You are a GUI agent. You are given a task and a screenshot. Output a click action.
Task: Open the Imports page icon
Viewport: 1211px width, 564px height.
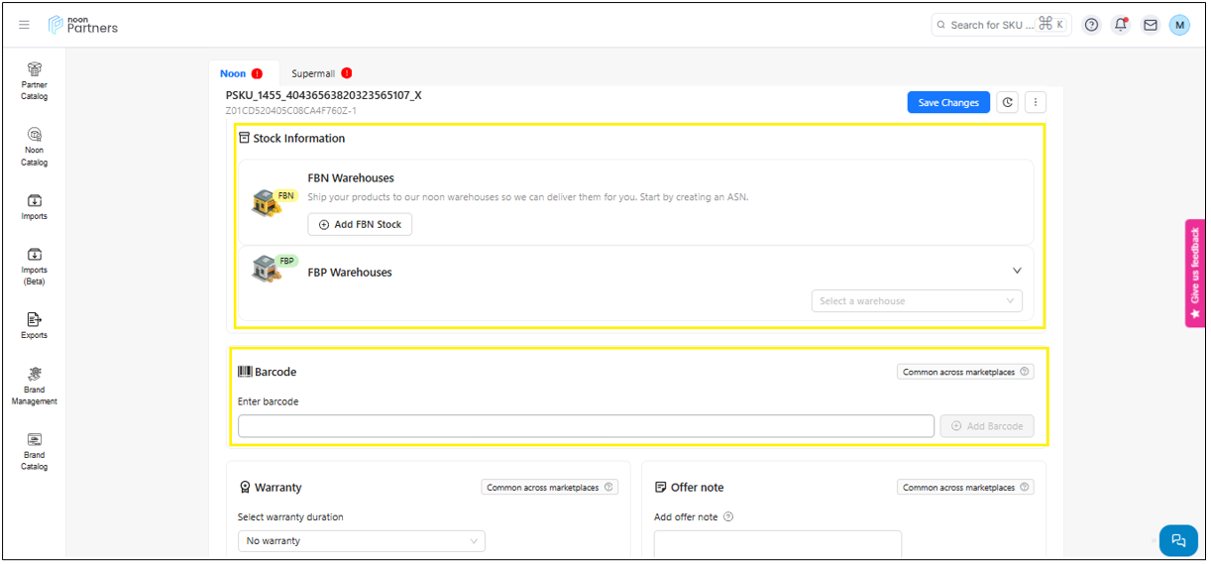tap(35, 206)
